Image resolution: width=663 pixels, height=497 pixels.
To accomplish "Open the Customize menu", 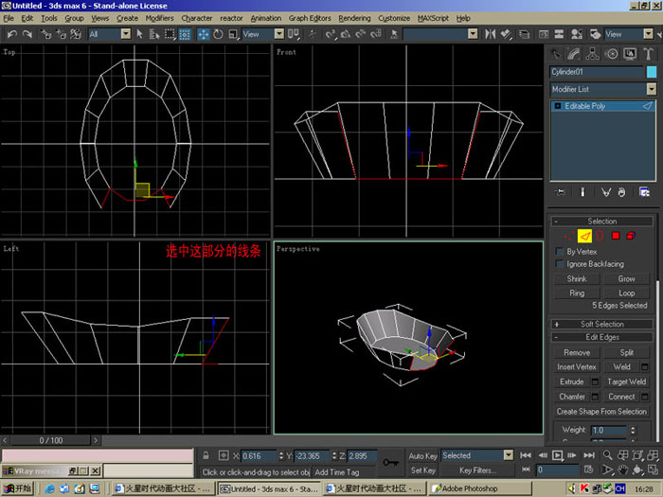I will tap(394, 18).
